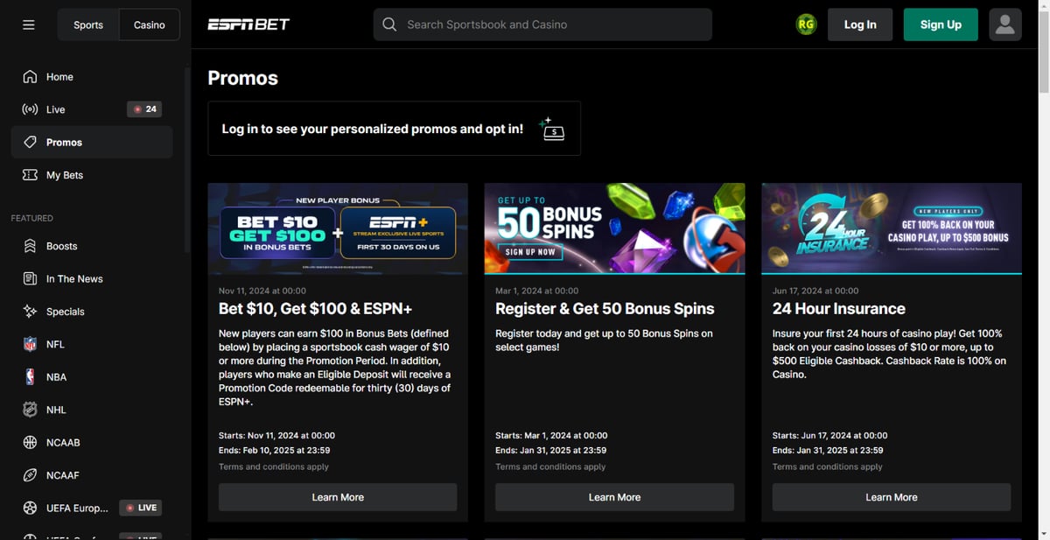Learn More about 50 Bonus Spins promo
This screenshot has width=1050, height=540.
click(x=614, y=497)
